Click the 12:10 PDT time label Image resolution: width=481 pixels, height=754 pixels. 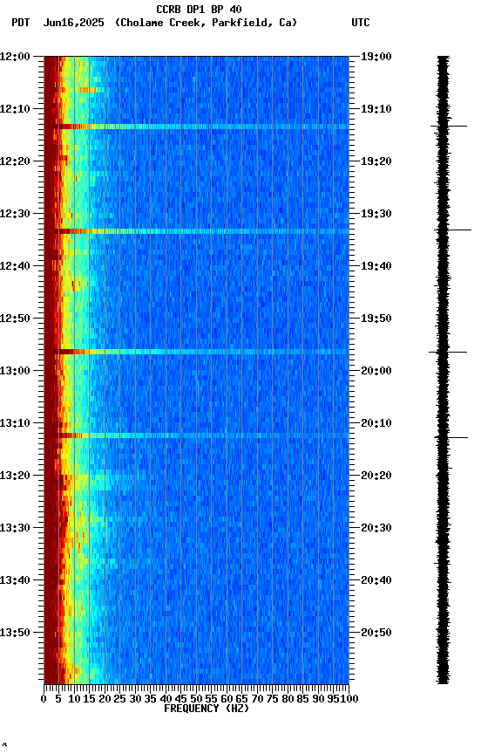[x=15, y=109]
